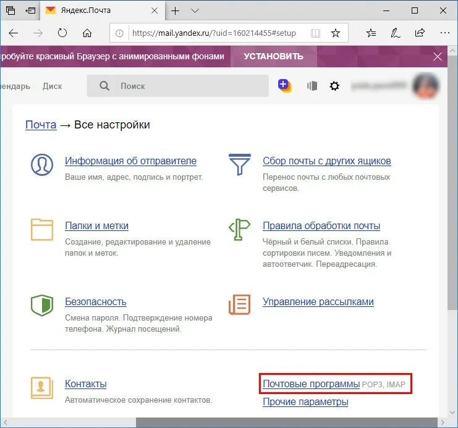458x428 pixels.
Task: Click the vertical scrollbar up arrow
Action: (x=452, y=51)
